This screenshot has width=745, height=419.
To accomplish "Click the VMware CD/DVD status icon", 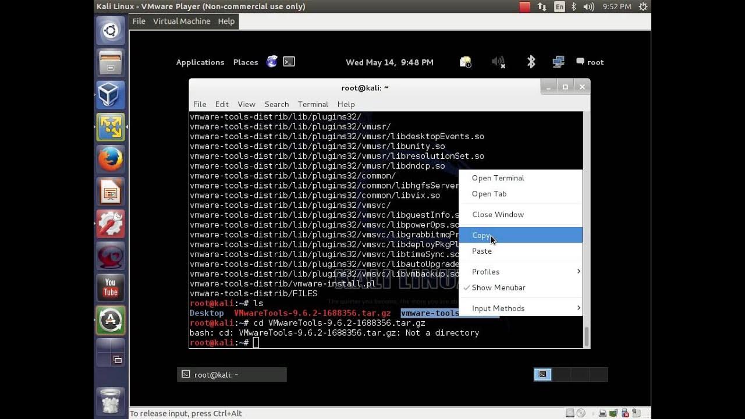I will pos(580,413).
